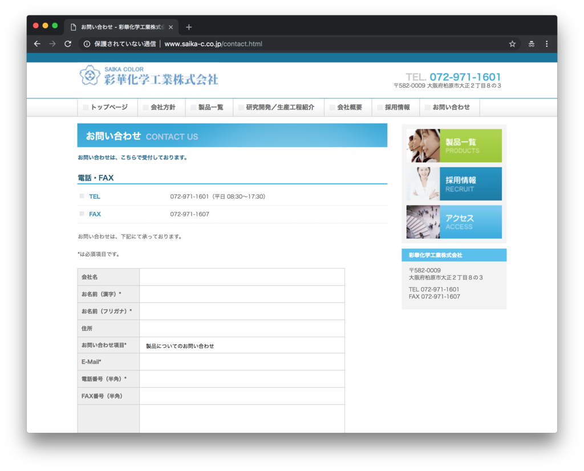
Task: Open 採用情報 navigation item
Action: pos(396,107)
